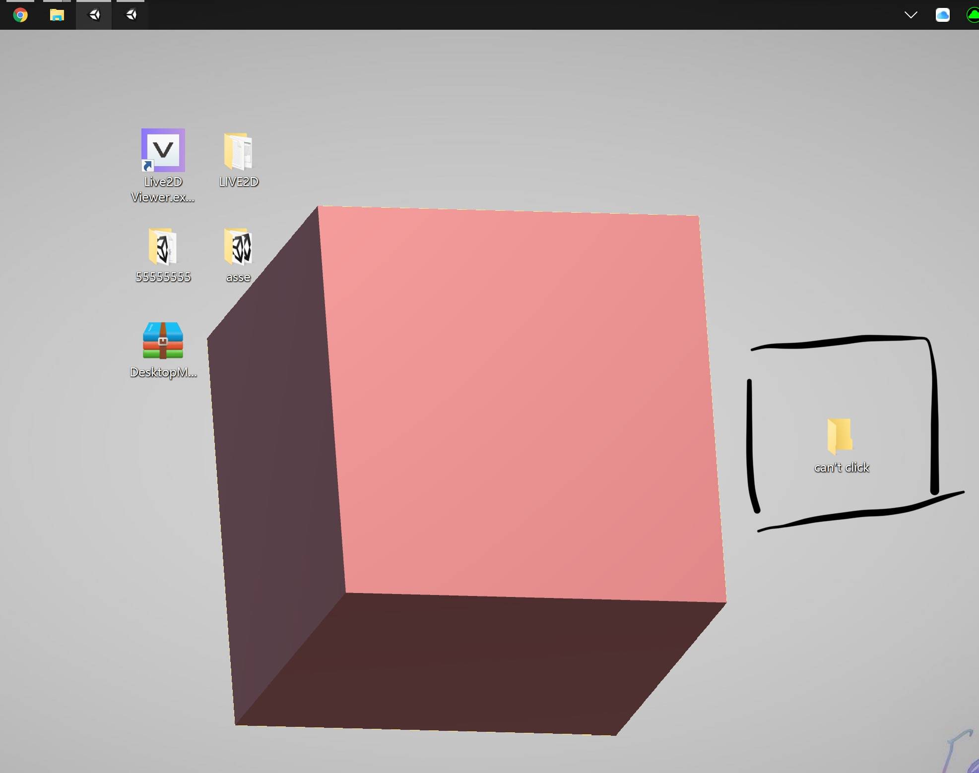The height and width of the screenshot is (773, 979).
Task: Click the "LIVE2D" folder label
Action: pyautogui.click(x=239, y=182)
